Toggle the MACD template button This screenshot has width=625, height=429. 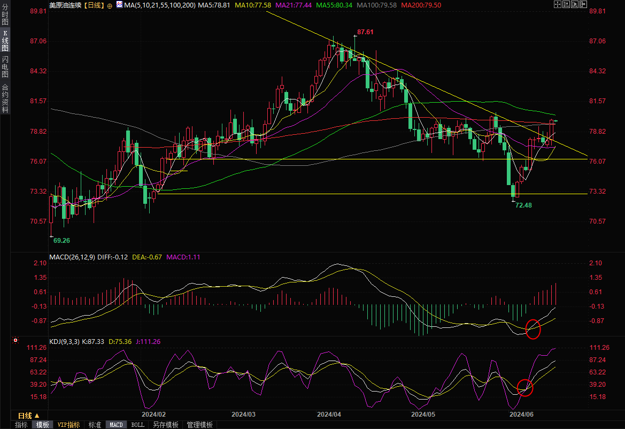point(116,425)
